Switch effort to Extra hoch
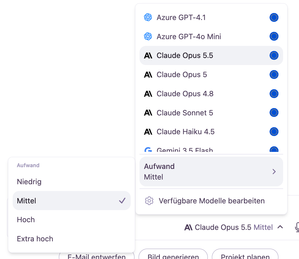299x259 pixels. 72,239
